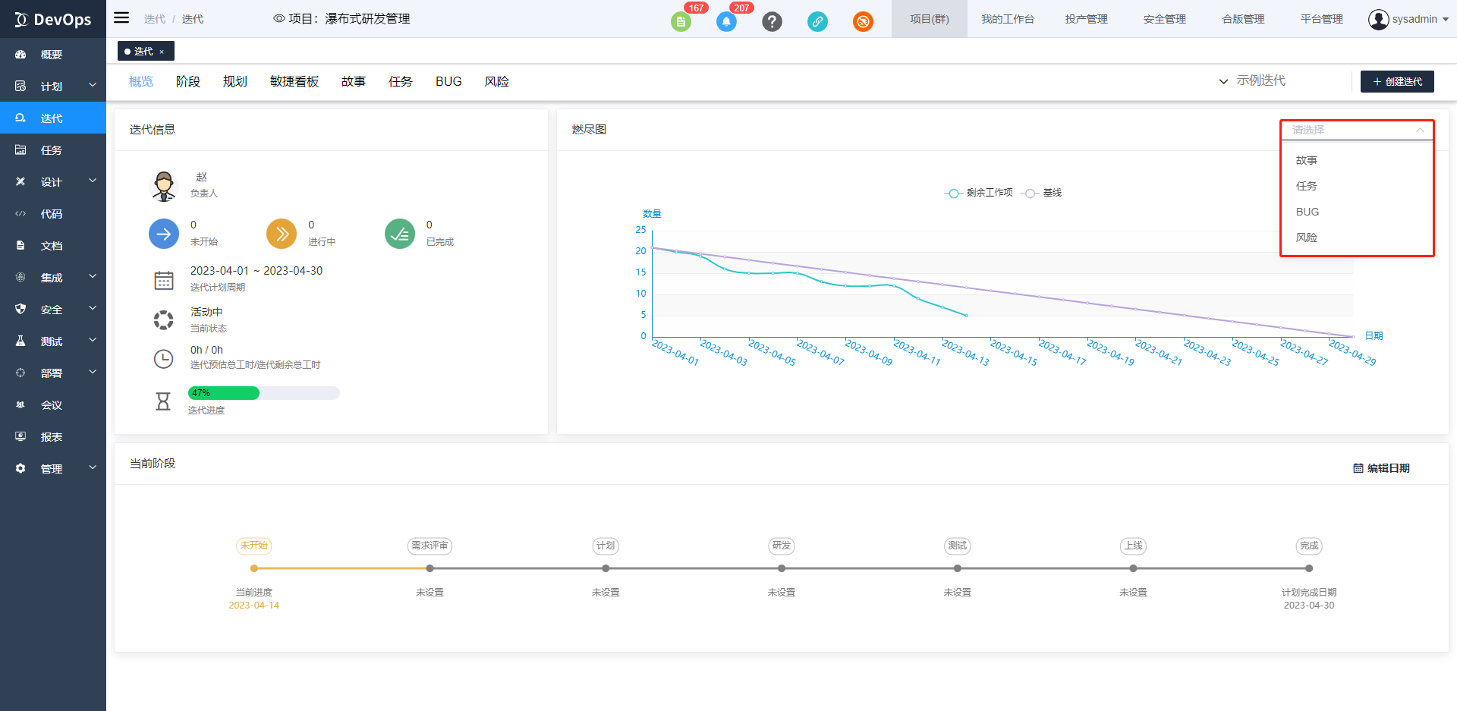The image size is (1457, 711).
Task: Expand the 计划 sidebar menu
Action: pyautogui.click(x=53, y=87)
